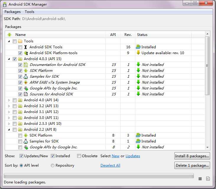Image resolution: width=216 pixels, height=189 pixels.
Task: Expand the Android 3.1 (API 12) node
Action: (9, 112)
